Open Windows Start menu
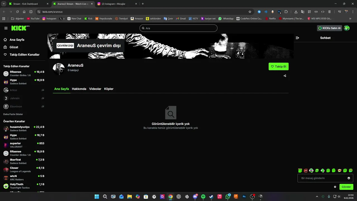The width and height of the screenshot is (357, 201). pos(97,197)
